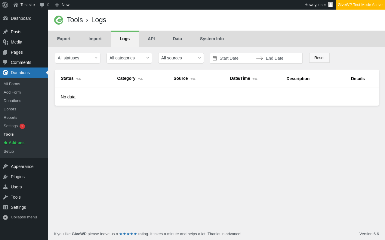Switch to the API tab
The width and height of the screenshot is (385, 240).
pos(151,39)
